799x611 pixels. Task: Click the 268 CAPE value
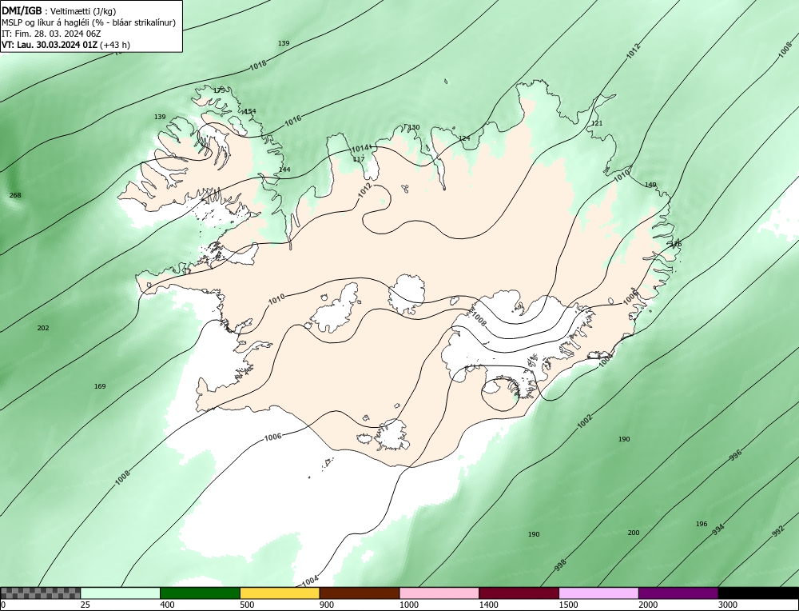pyautogui.click(x=15, y=195)
